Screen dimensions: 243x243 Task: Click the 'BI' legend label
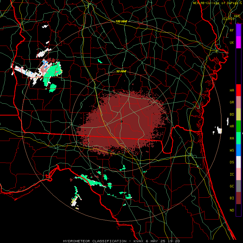232,198
